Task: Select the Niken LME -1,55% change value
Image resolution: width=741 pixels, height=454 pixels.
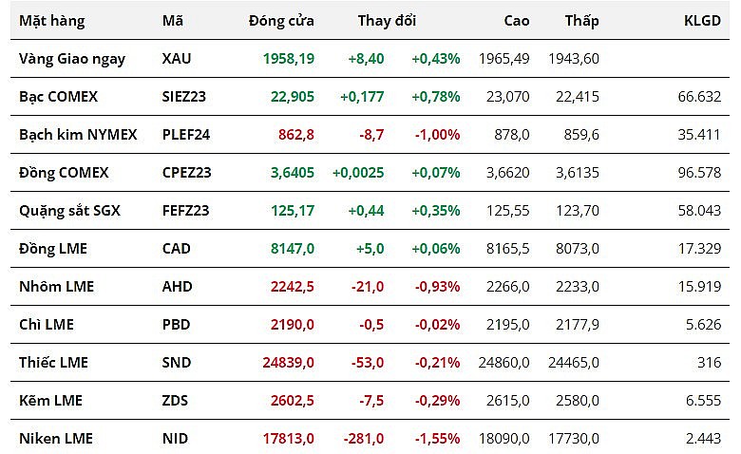Action: coord(437,439)
